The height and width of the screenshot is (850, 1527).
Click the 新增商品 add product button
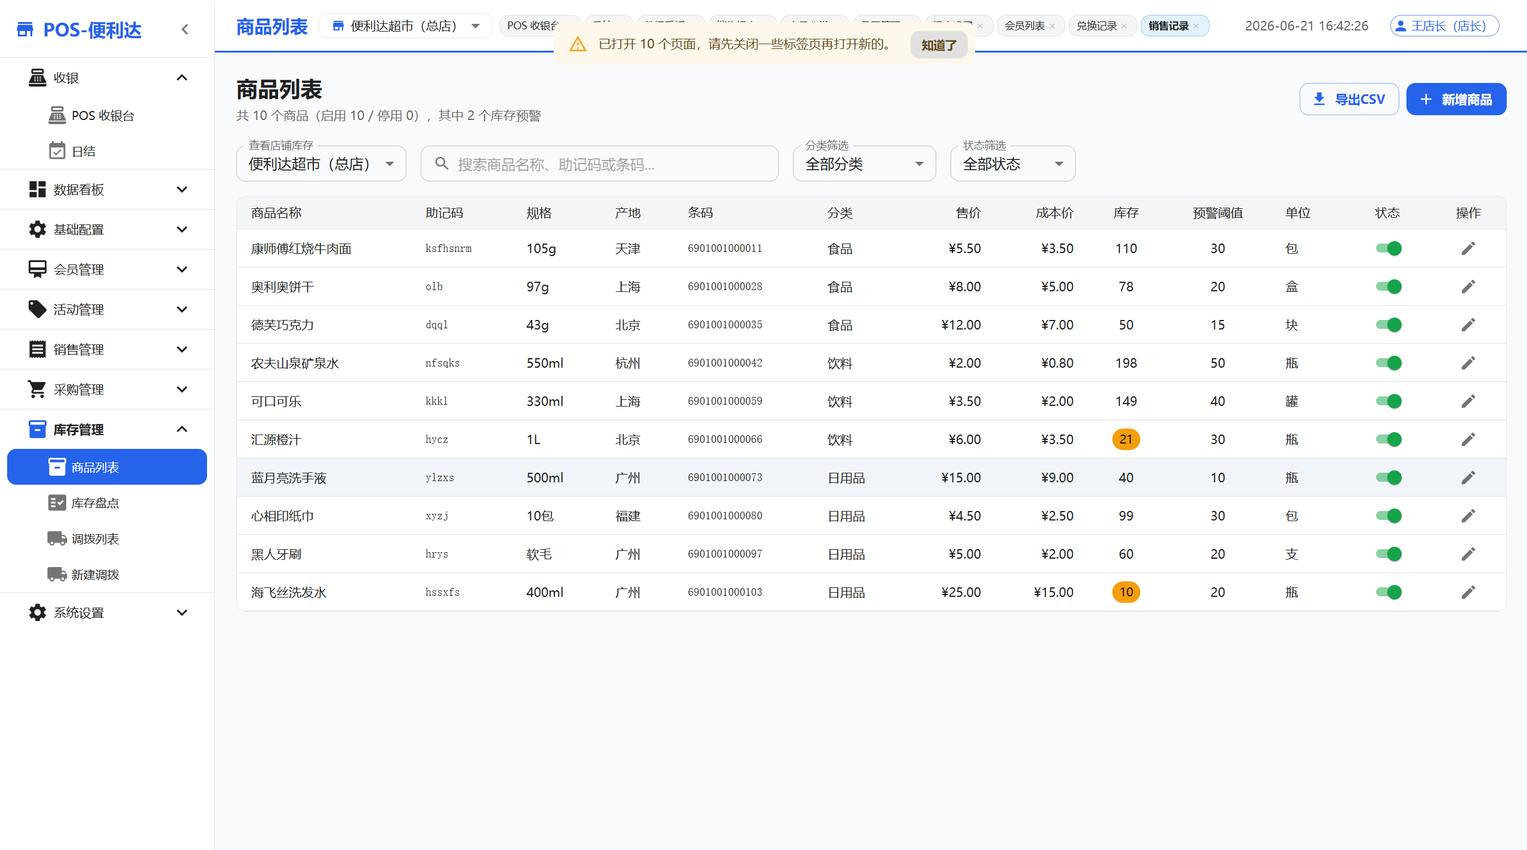[1456, 99]
